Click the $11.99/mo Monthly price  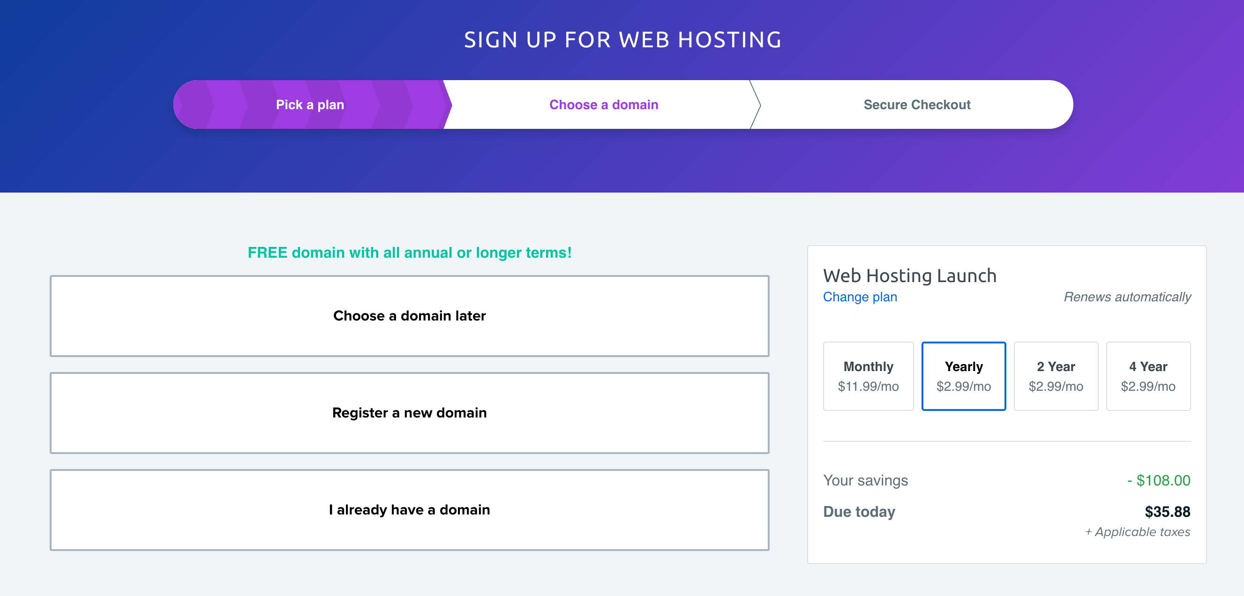pyautogui.click(x=868, y=386)
